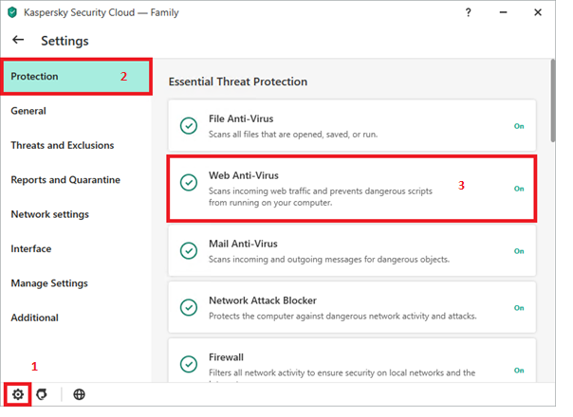Toggle Network Attack Blocker On status
The width and height of the screenshot is (573, 417).
point(519,308)
